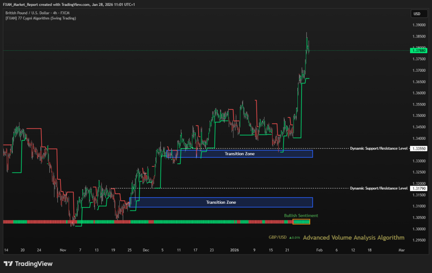Click the lower Transition Zone box
432x273 pixels.
[221, 202]
